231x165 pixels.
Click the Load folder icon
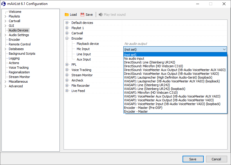[67, 15]
